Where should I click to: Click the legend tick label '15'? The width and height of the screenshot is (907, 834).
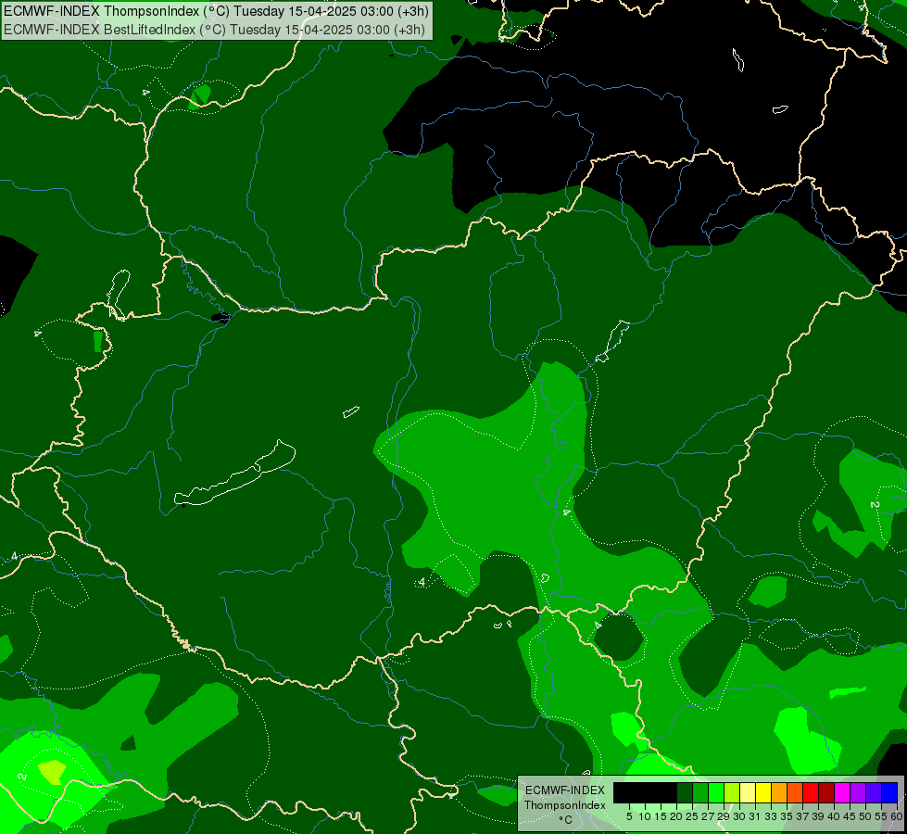point(661,816)
